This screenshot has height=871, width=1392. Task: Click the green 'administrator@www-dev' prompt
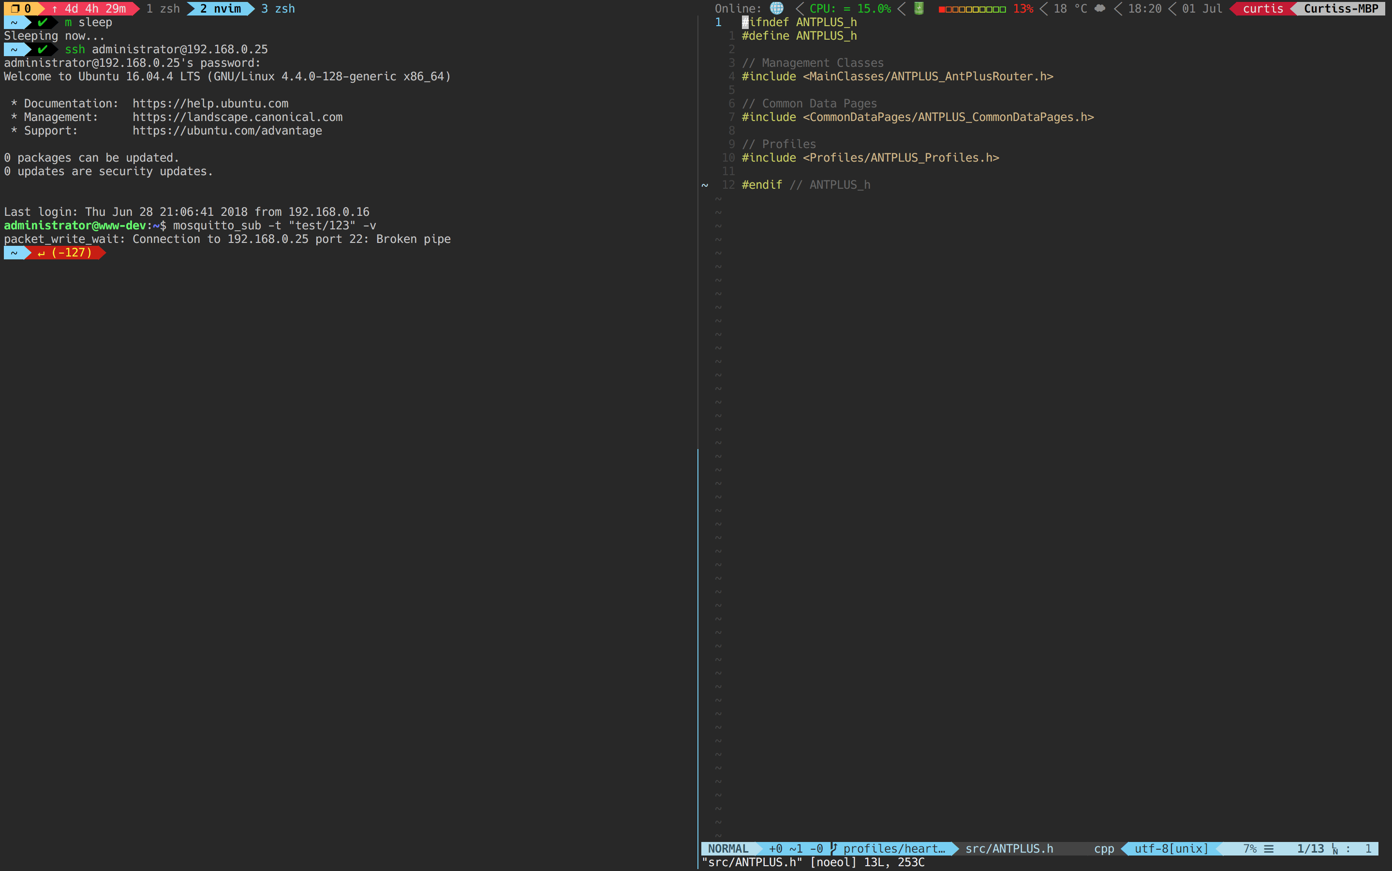click(x=75, y=225)
